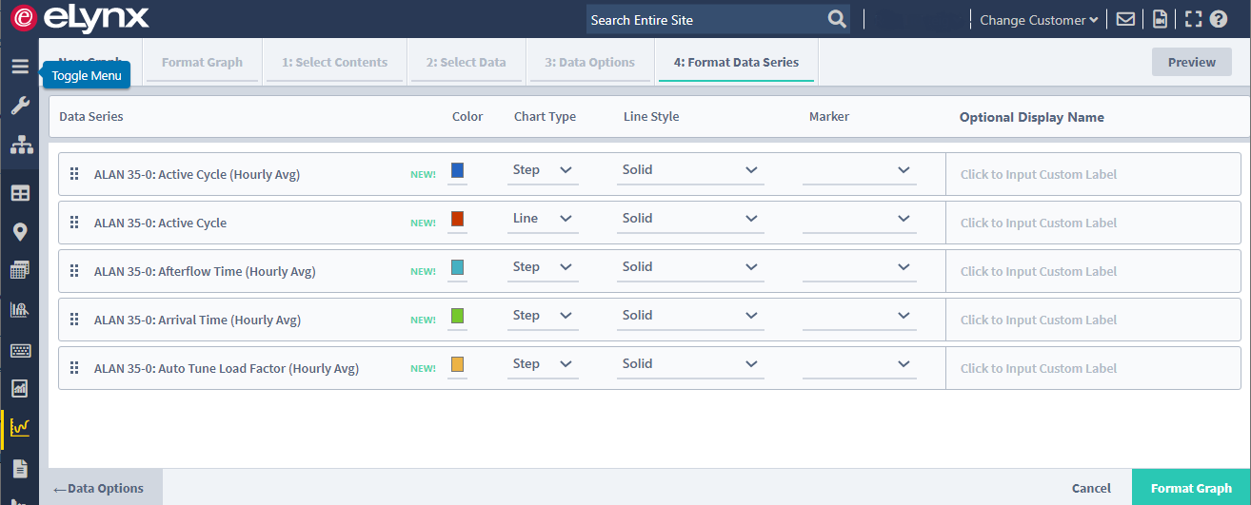The height and width of the screenshot is (505, 1251).
Task: Open Marker dropdown for Arrival Time row
Action: tap(860, 316)
